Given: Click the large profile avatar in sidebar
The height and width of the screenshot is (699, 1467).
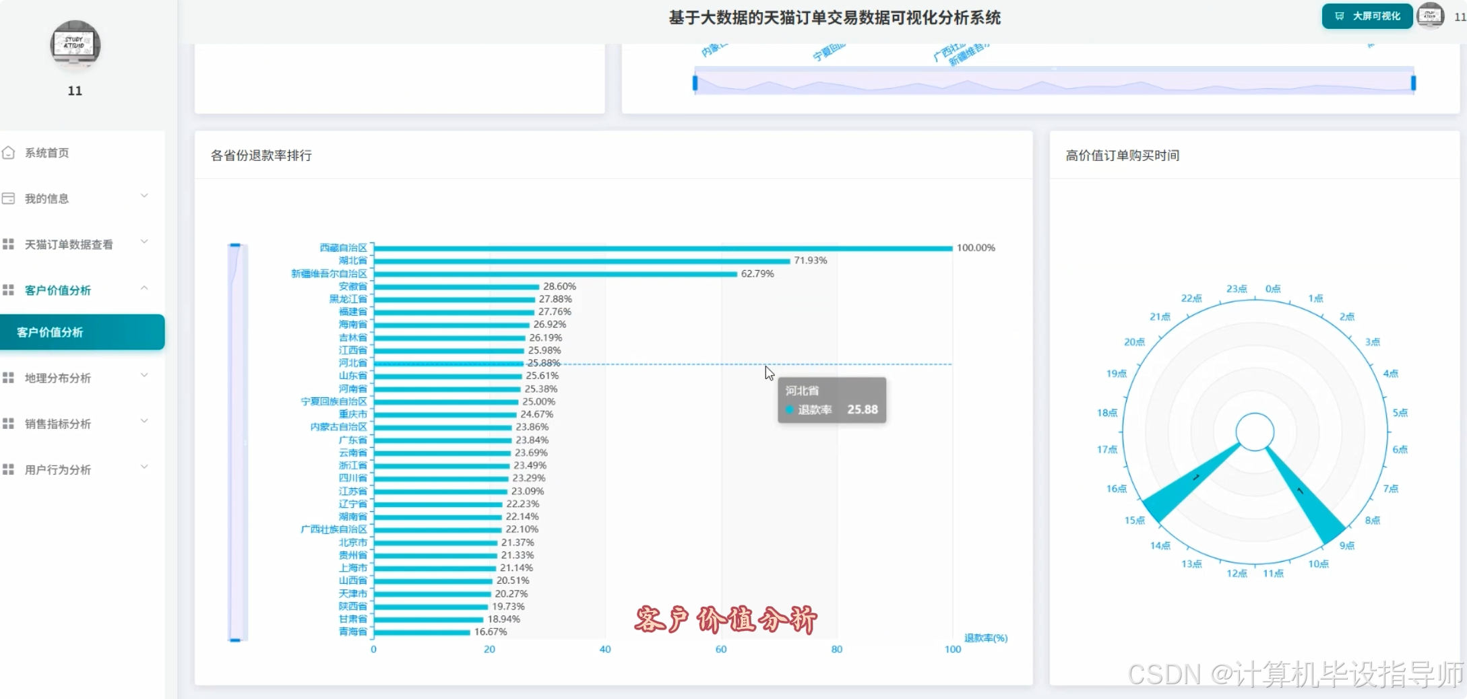Looking at the screenshot, I should point(75,46).
